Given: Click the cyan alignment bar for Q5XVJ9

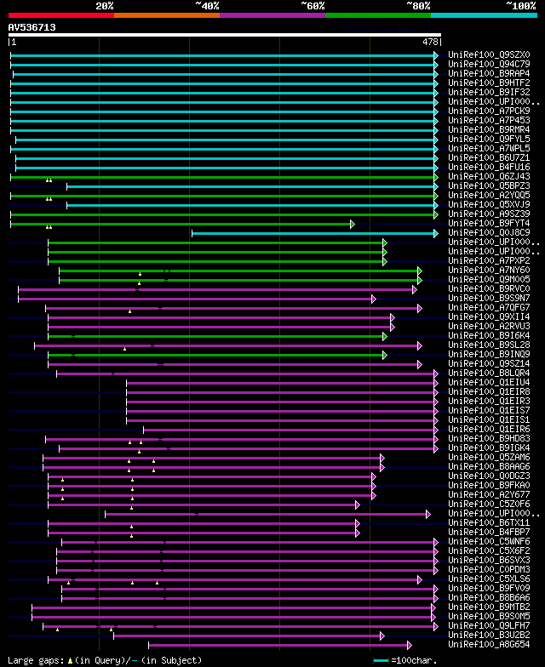Looking at the screenshot, I should tap(250, 205).
